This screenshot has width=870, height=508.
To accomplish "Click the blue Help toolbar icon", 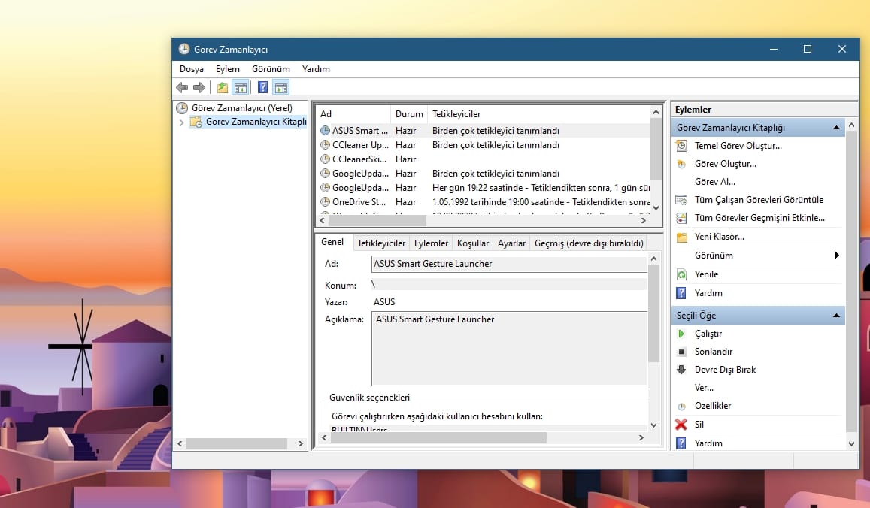I will tap(263, 88).
